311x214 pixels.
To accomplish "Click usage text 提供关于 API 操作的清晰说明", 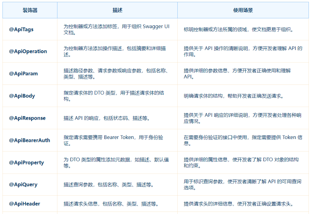I will [x=243, y=51].
